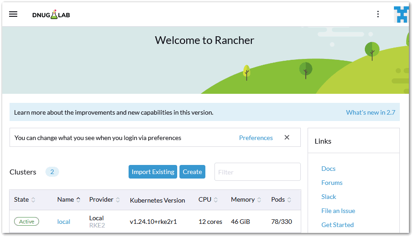The width and height of the screenshot is (413, 237).
Task: Open the Slack link
Action: (328, 197)
